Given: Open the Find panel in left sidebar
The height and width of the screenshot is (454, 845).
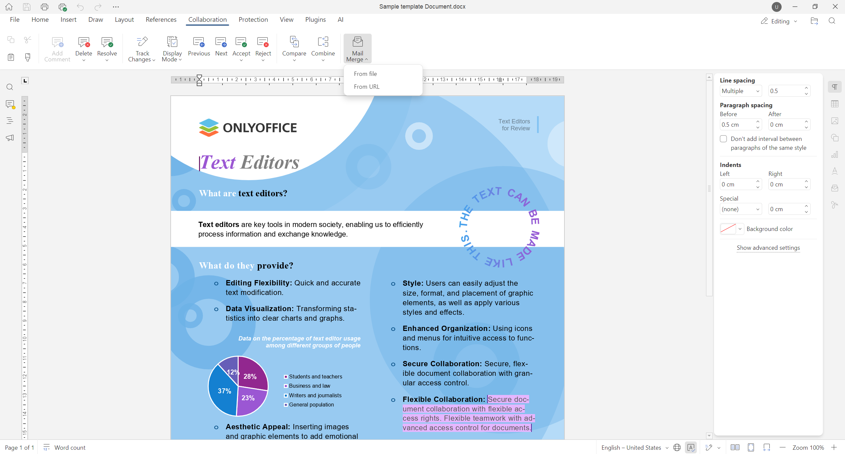Looking at the screenshot, I should point(10,87).
